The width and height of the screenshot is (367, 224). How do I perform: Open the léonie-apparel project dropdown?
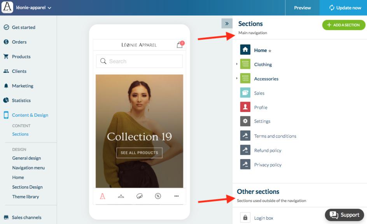pos(33,7)
